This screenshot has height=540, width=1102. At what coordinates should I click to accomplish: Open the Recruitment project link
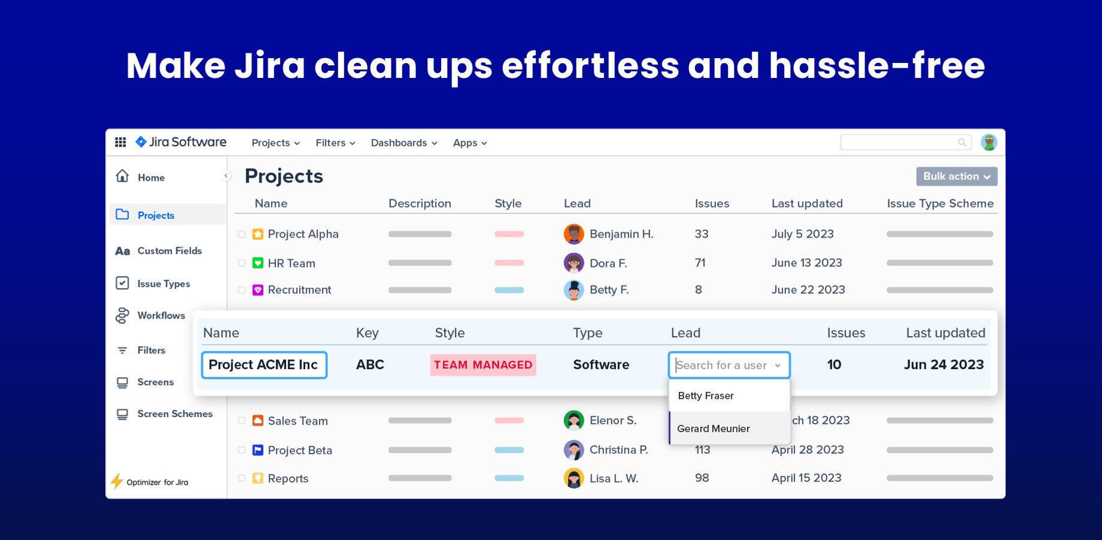pos(299,290)
